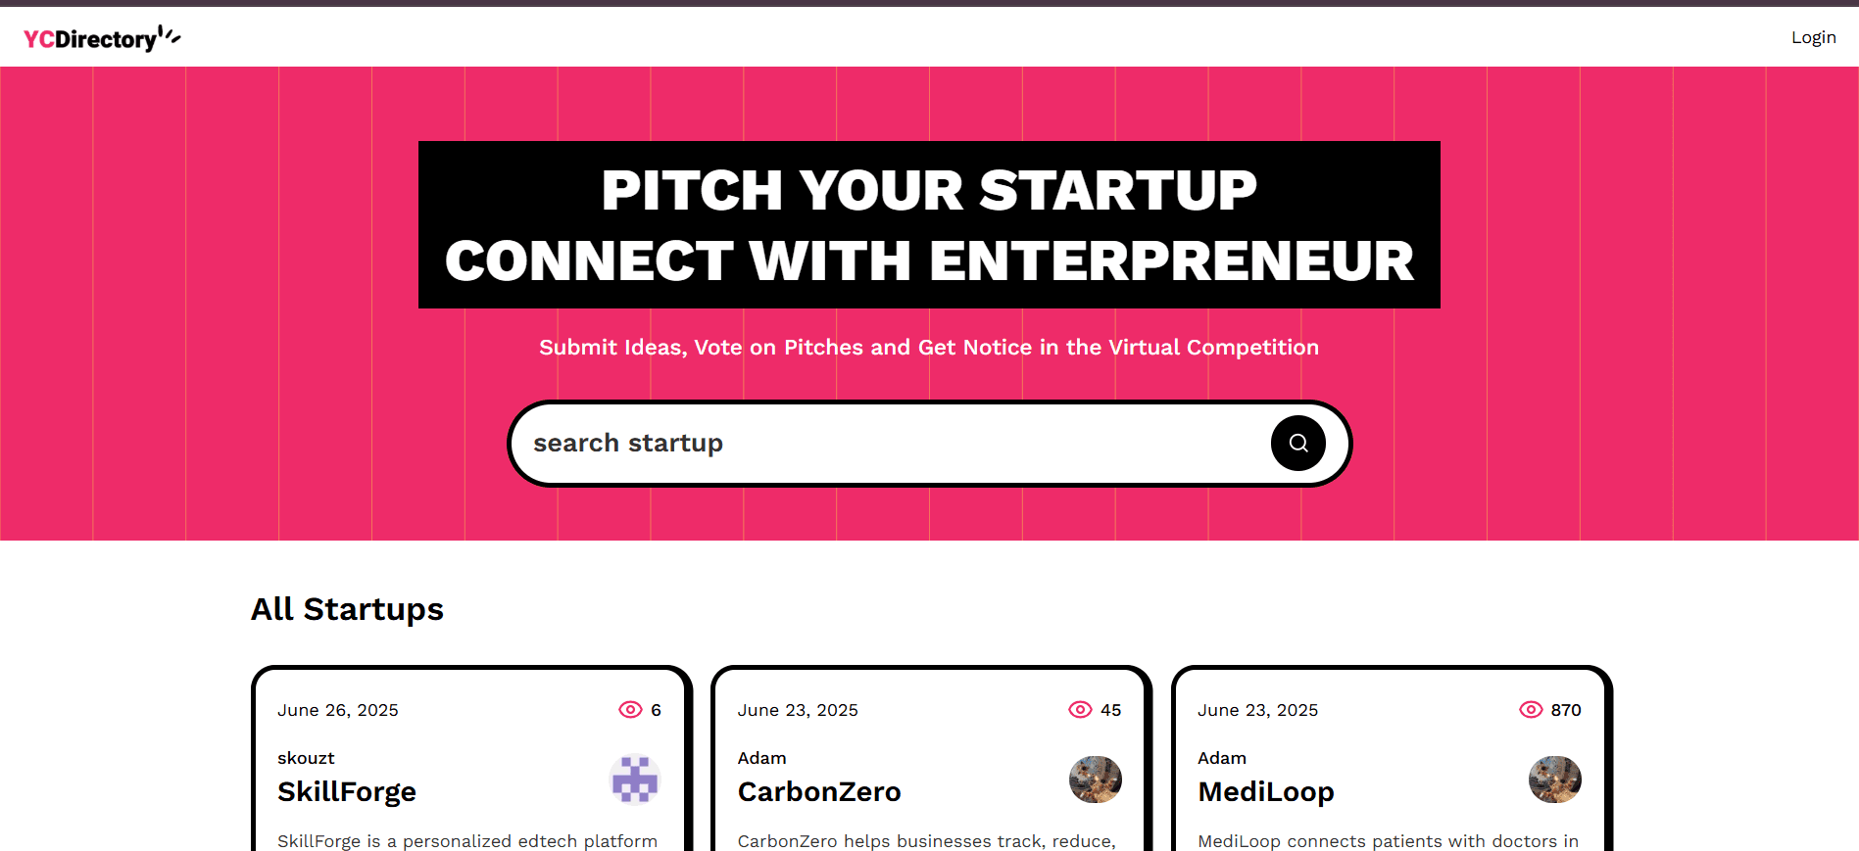
Task: Click the eye views icon on MediLoop card
Action: coord(1530,710)
